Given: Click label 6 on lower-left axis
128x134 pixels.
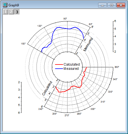Looking at the screenshot, I should [x=19, y=113].
